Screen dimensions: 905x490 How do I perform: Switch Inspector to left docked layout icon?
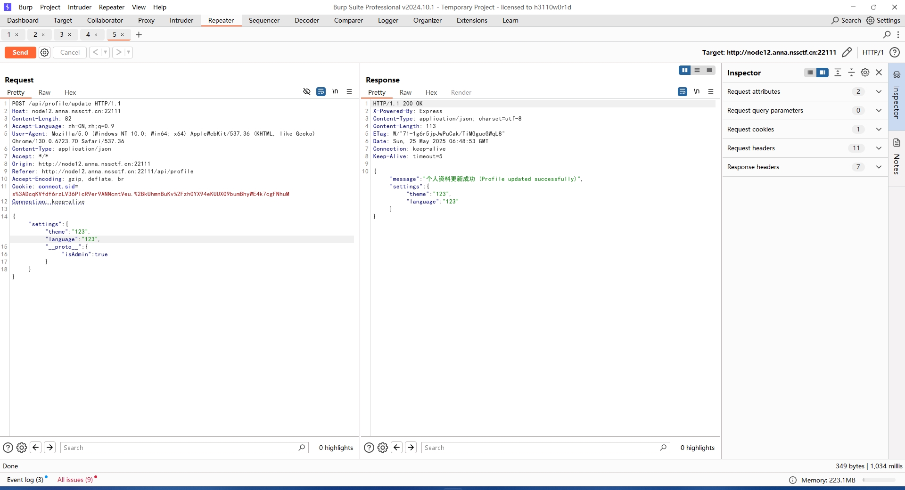810,73
